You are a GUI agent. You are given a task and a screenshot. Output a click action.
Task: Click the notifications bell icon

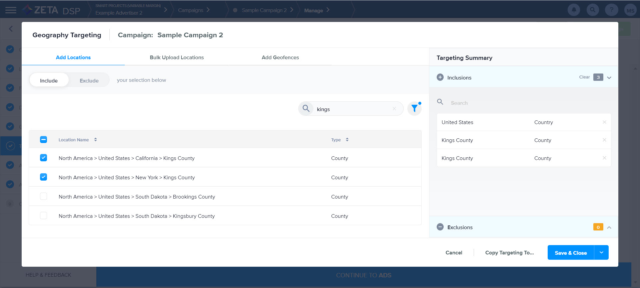[x=574, y=10]
